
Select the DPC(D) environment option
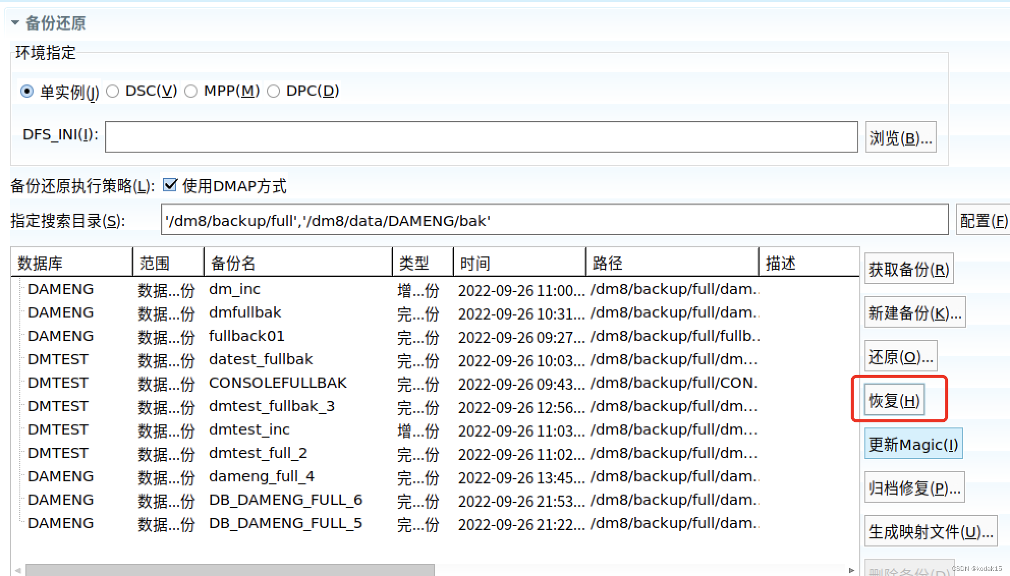[x=273, y=91]
